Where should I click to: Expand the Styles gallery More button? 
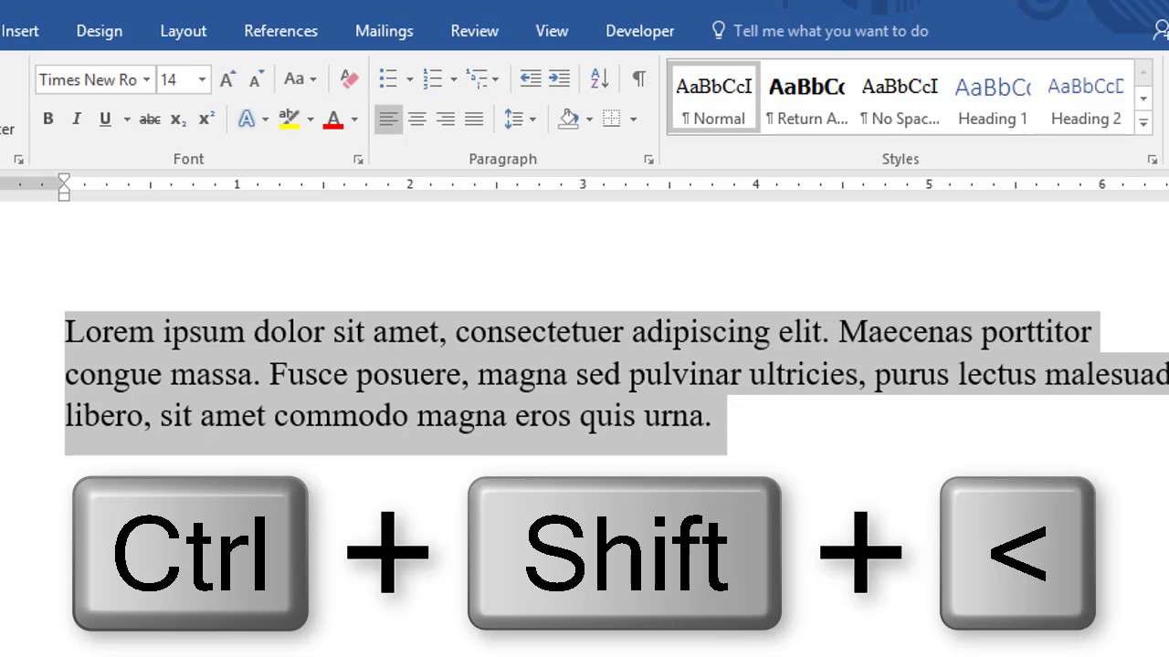(x=1143, y=121)
